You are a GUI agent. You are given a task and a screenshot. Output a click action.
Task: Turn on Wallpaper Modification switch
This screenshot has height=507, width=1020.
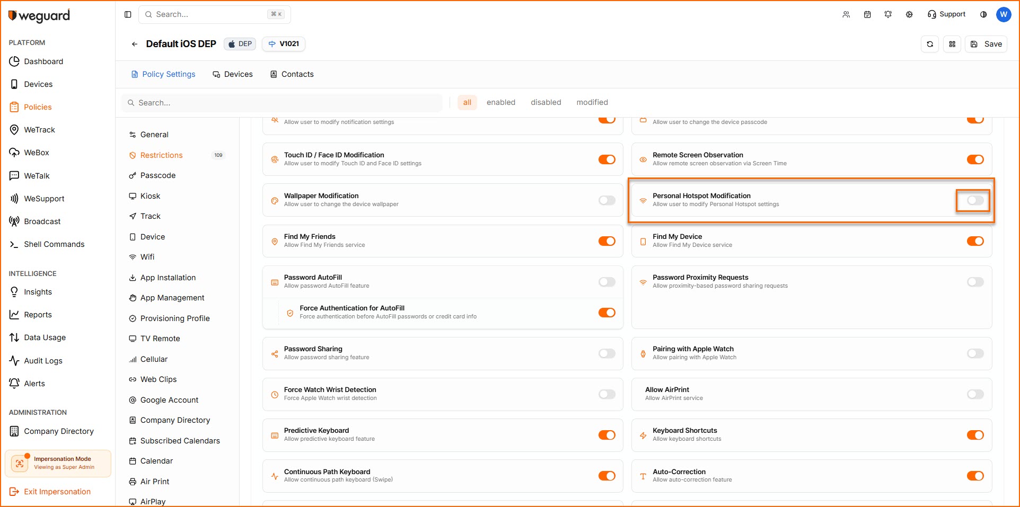pos(606,200)
